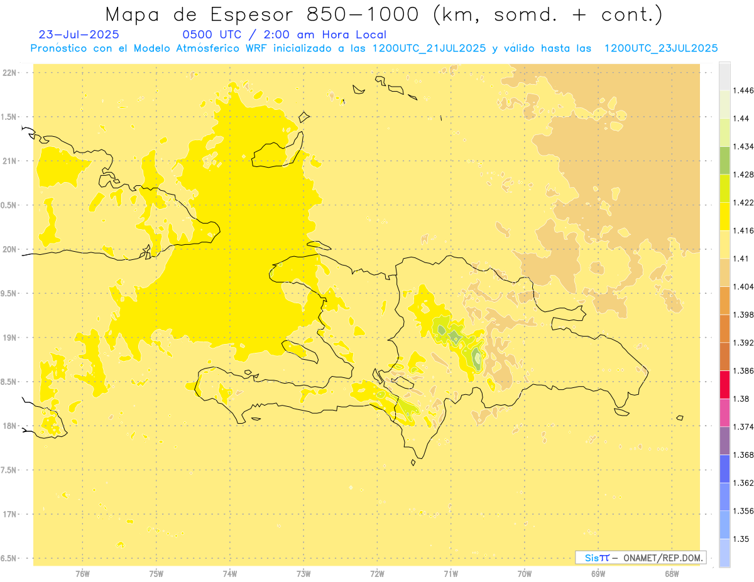754x582 pixels.
Task: Click the longitude label '73W'
Action: pos(303,573)
